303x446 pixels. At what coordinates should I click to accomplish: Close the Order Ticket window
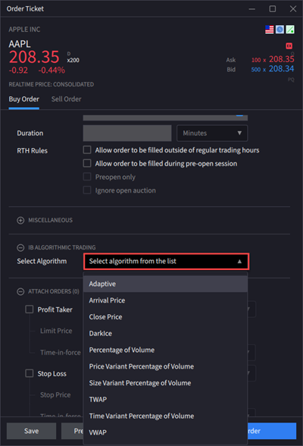[x=293, y=9]
